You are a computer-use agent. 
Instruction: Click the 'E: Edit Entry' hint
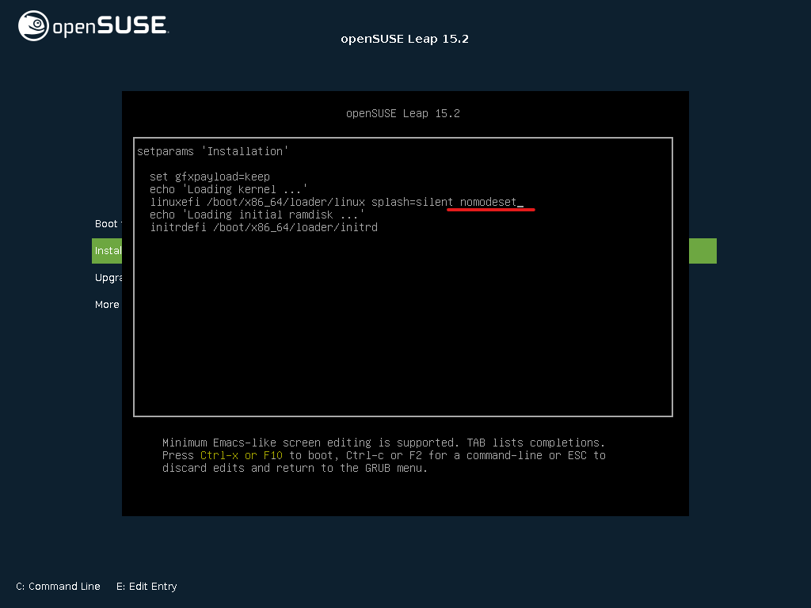[x=147, y=587]
